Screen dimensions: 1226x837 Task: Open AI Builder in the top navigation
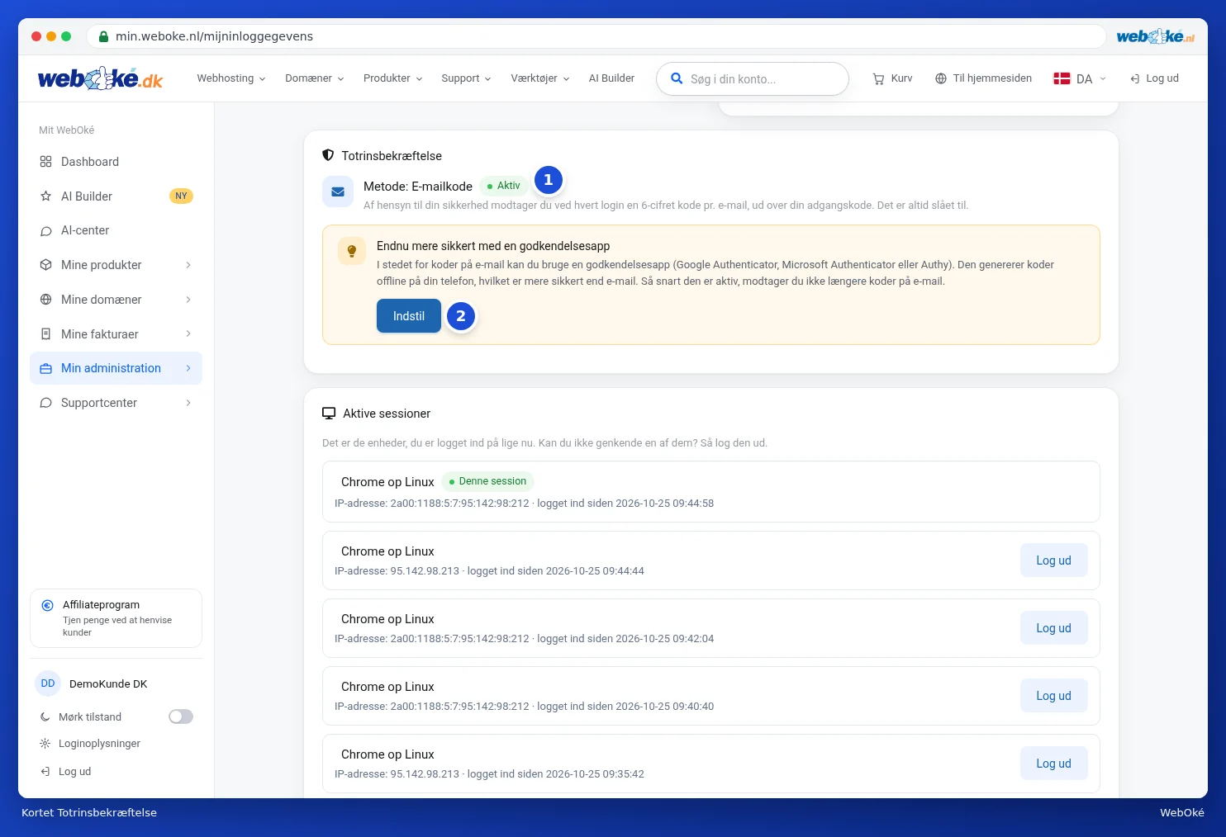611,78
